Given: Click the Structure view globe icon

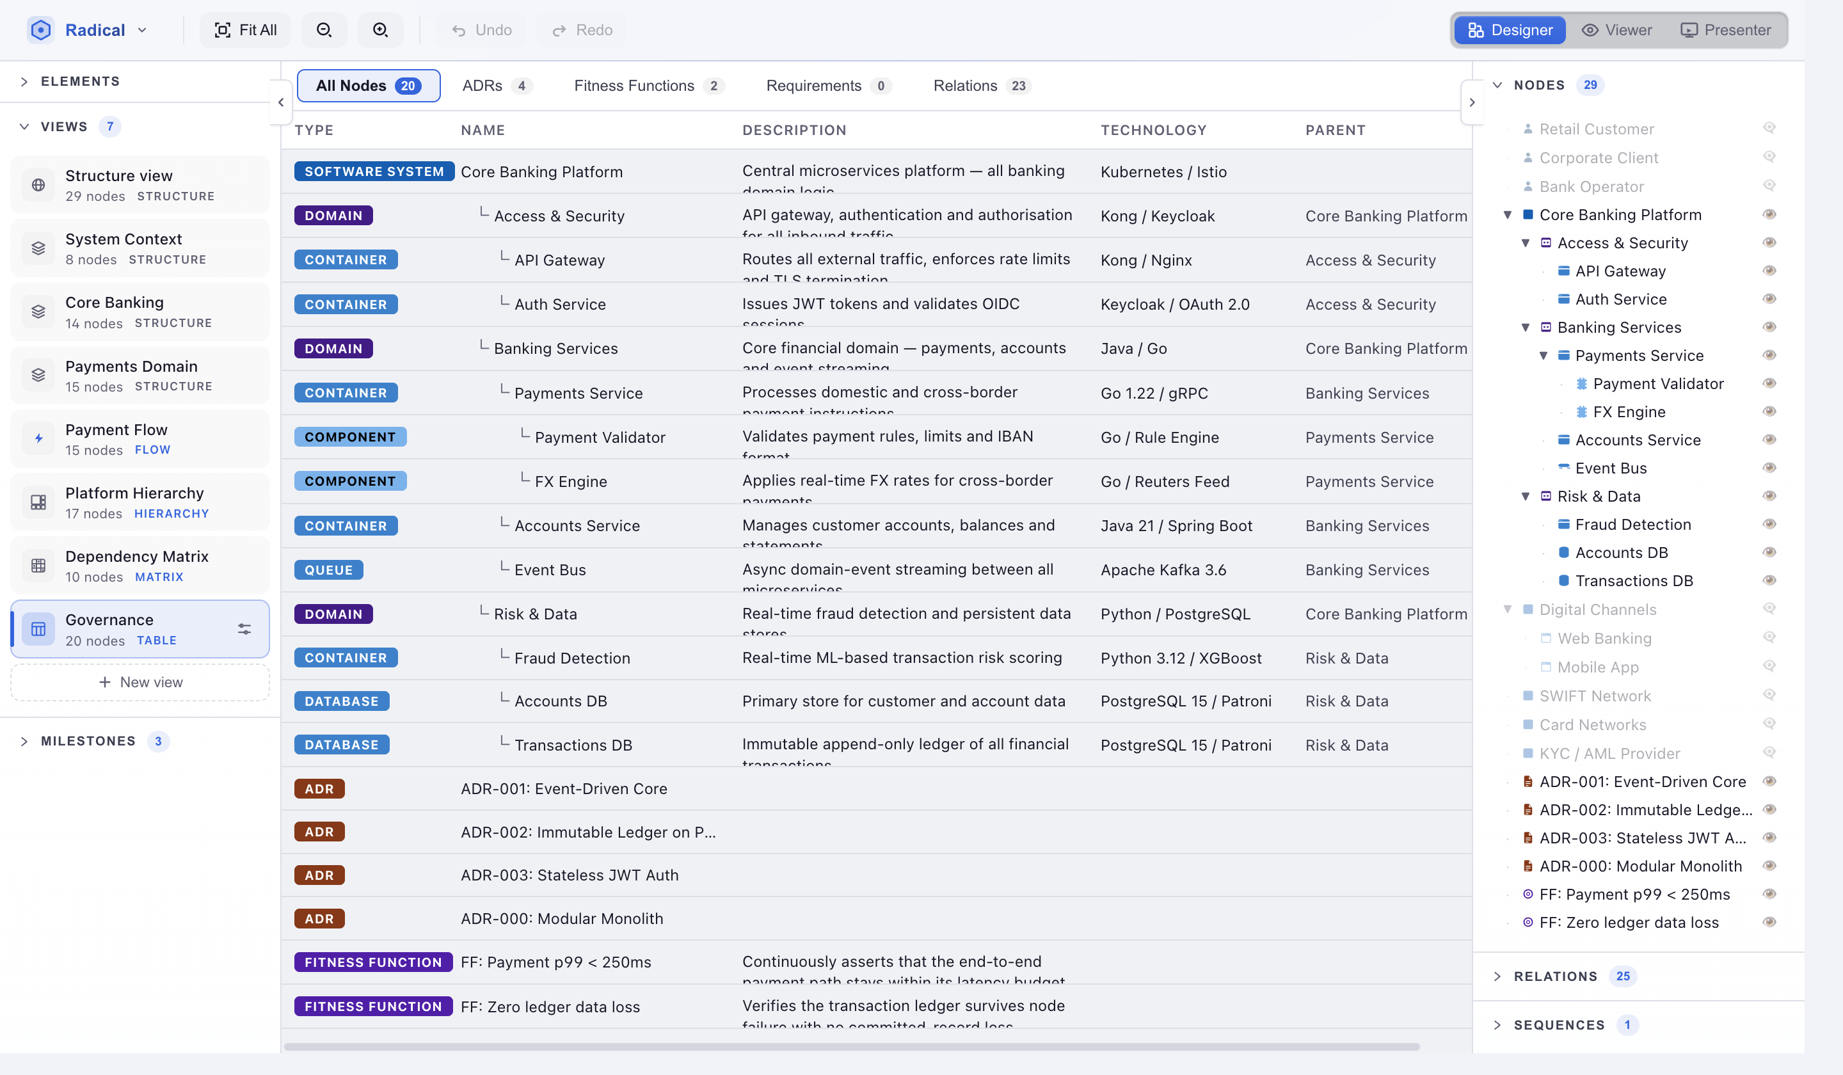Looking at the screenshot, I should [38, 185].
